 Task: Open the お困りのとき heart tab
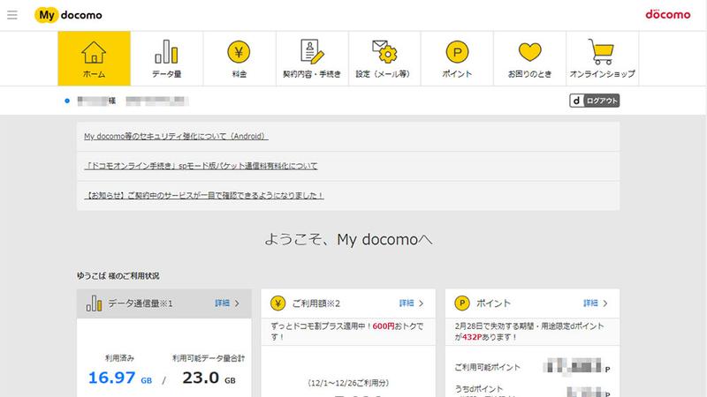pos(529,58)
